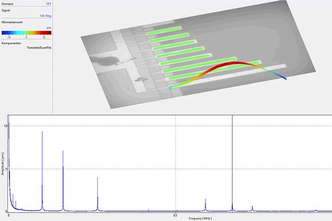Click the red crest of the deflected beam
Screen dimensions: 332x221
236,64
